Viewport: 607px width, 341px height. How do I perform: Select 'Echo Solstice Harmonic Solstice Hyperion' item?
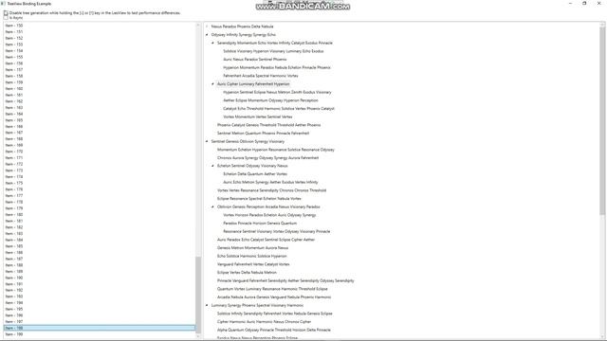(251, 256)
